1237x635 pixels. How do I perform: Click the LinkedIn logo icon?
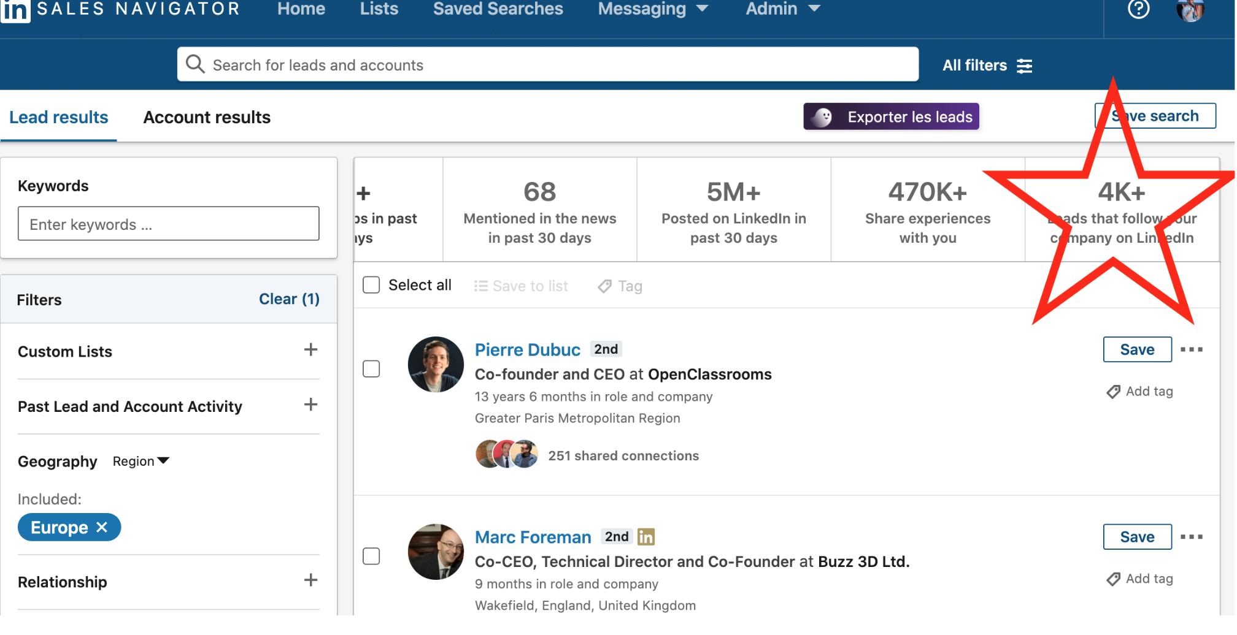pos(15,10)
